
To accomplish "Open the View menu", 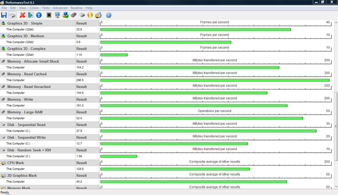I will [x=23, y=8].
